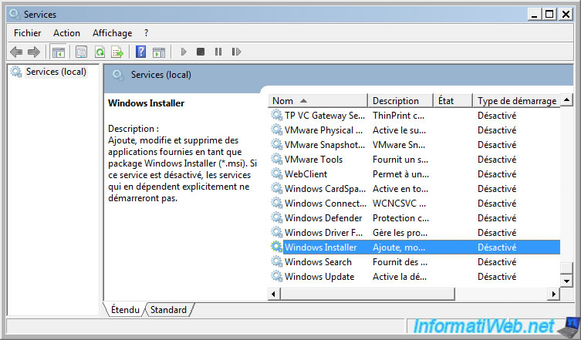Click gear icon of Windows Installer row

click(276, 247)
